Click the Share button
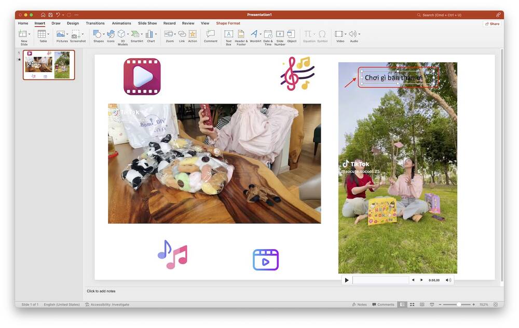This screenshot has height=328, width=519. point(492,23)
